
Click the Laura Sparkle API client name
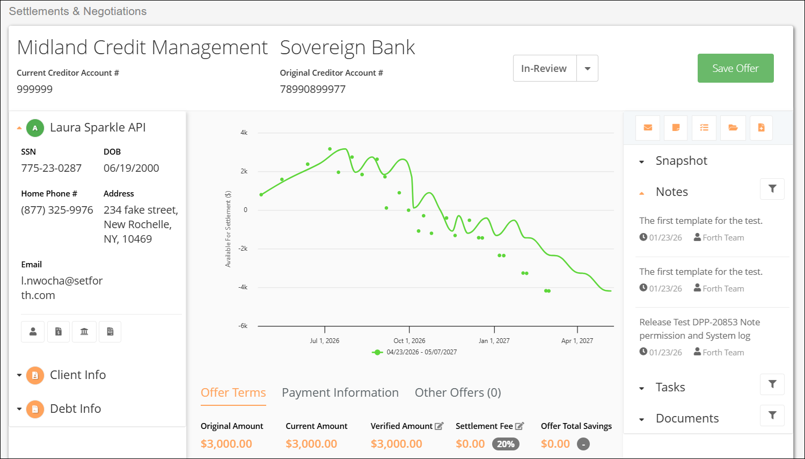point(98,128)
